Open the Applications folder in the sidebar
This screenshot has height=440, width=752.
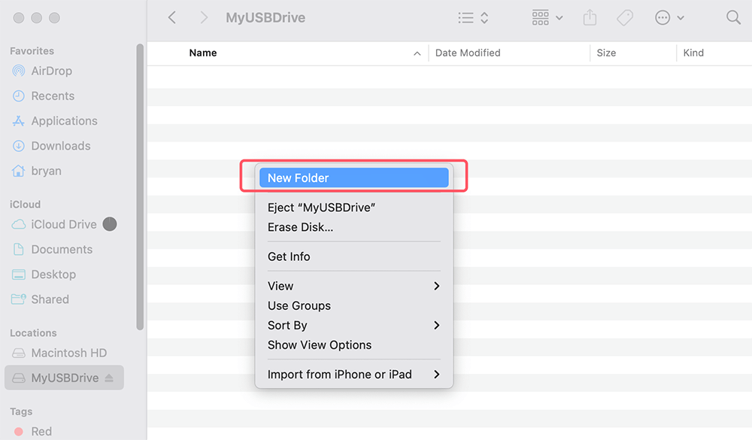[62, 120]
